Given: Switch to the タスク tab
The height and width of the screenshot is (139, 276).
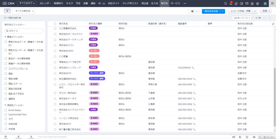Looking at the screenshot, I should click(x=70, y=4).
